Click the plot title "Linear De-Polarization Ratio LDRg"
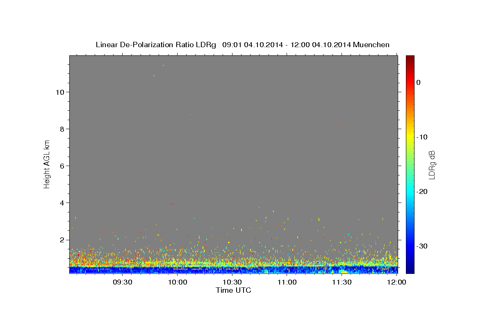The width and height of the screenshot is (492, 328). tap(155, 45)
